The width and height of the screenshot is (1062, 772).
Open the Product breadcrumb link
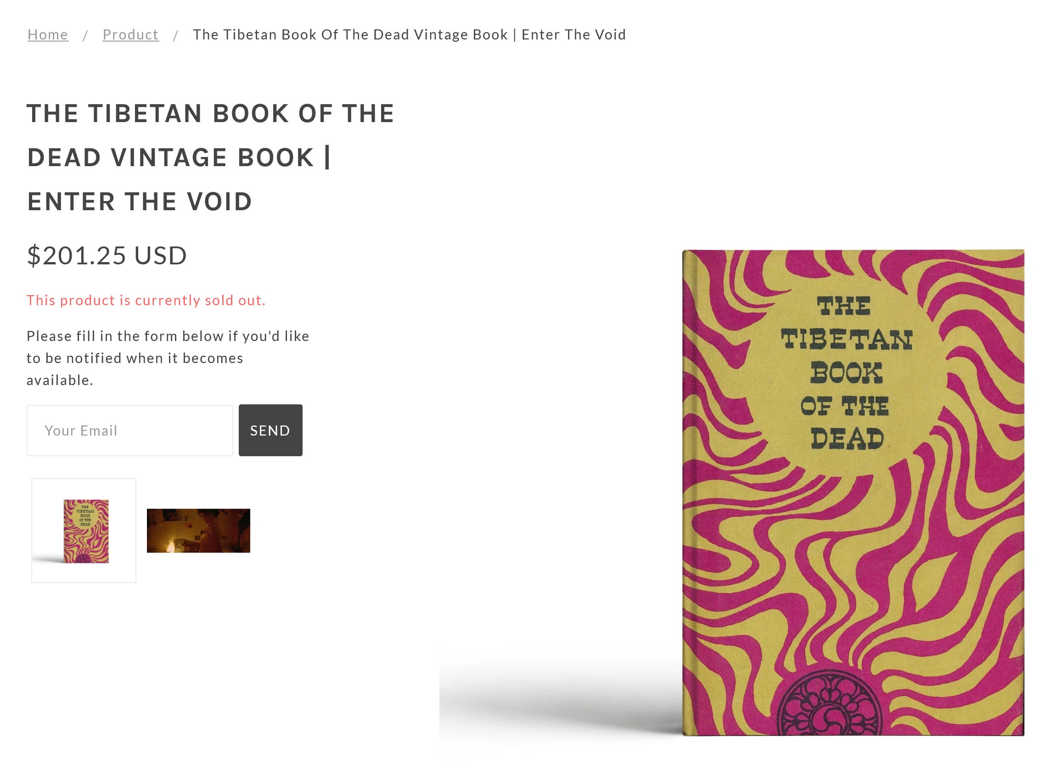[x=131, y=34]
